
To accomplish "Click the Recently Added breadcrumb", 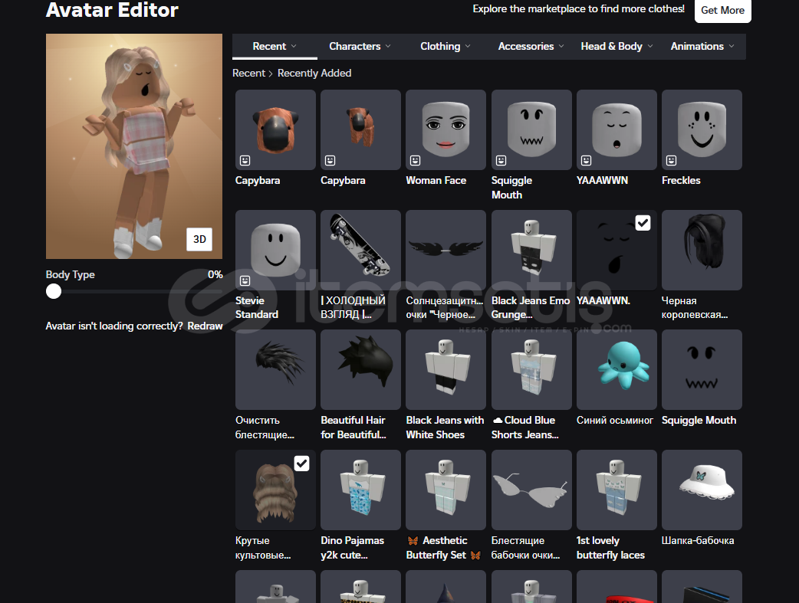I will click(x=314, y=74).
